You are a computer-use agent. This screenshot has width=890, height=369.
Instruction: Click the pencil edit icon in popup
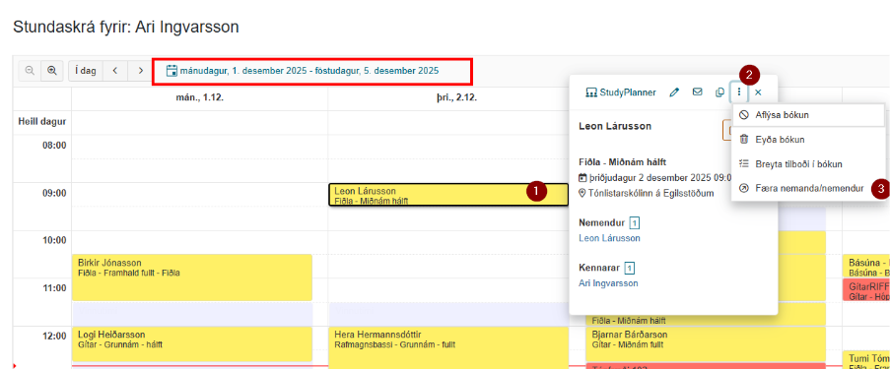(674, 92)
